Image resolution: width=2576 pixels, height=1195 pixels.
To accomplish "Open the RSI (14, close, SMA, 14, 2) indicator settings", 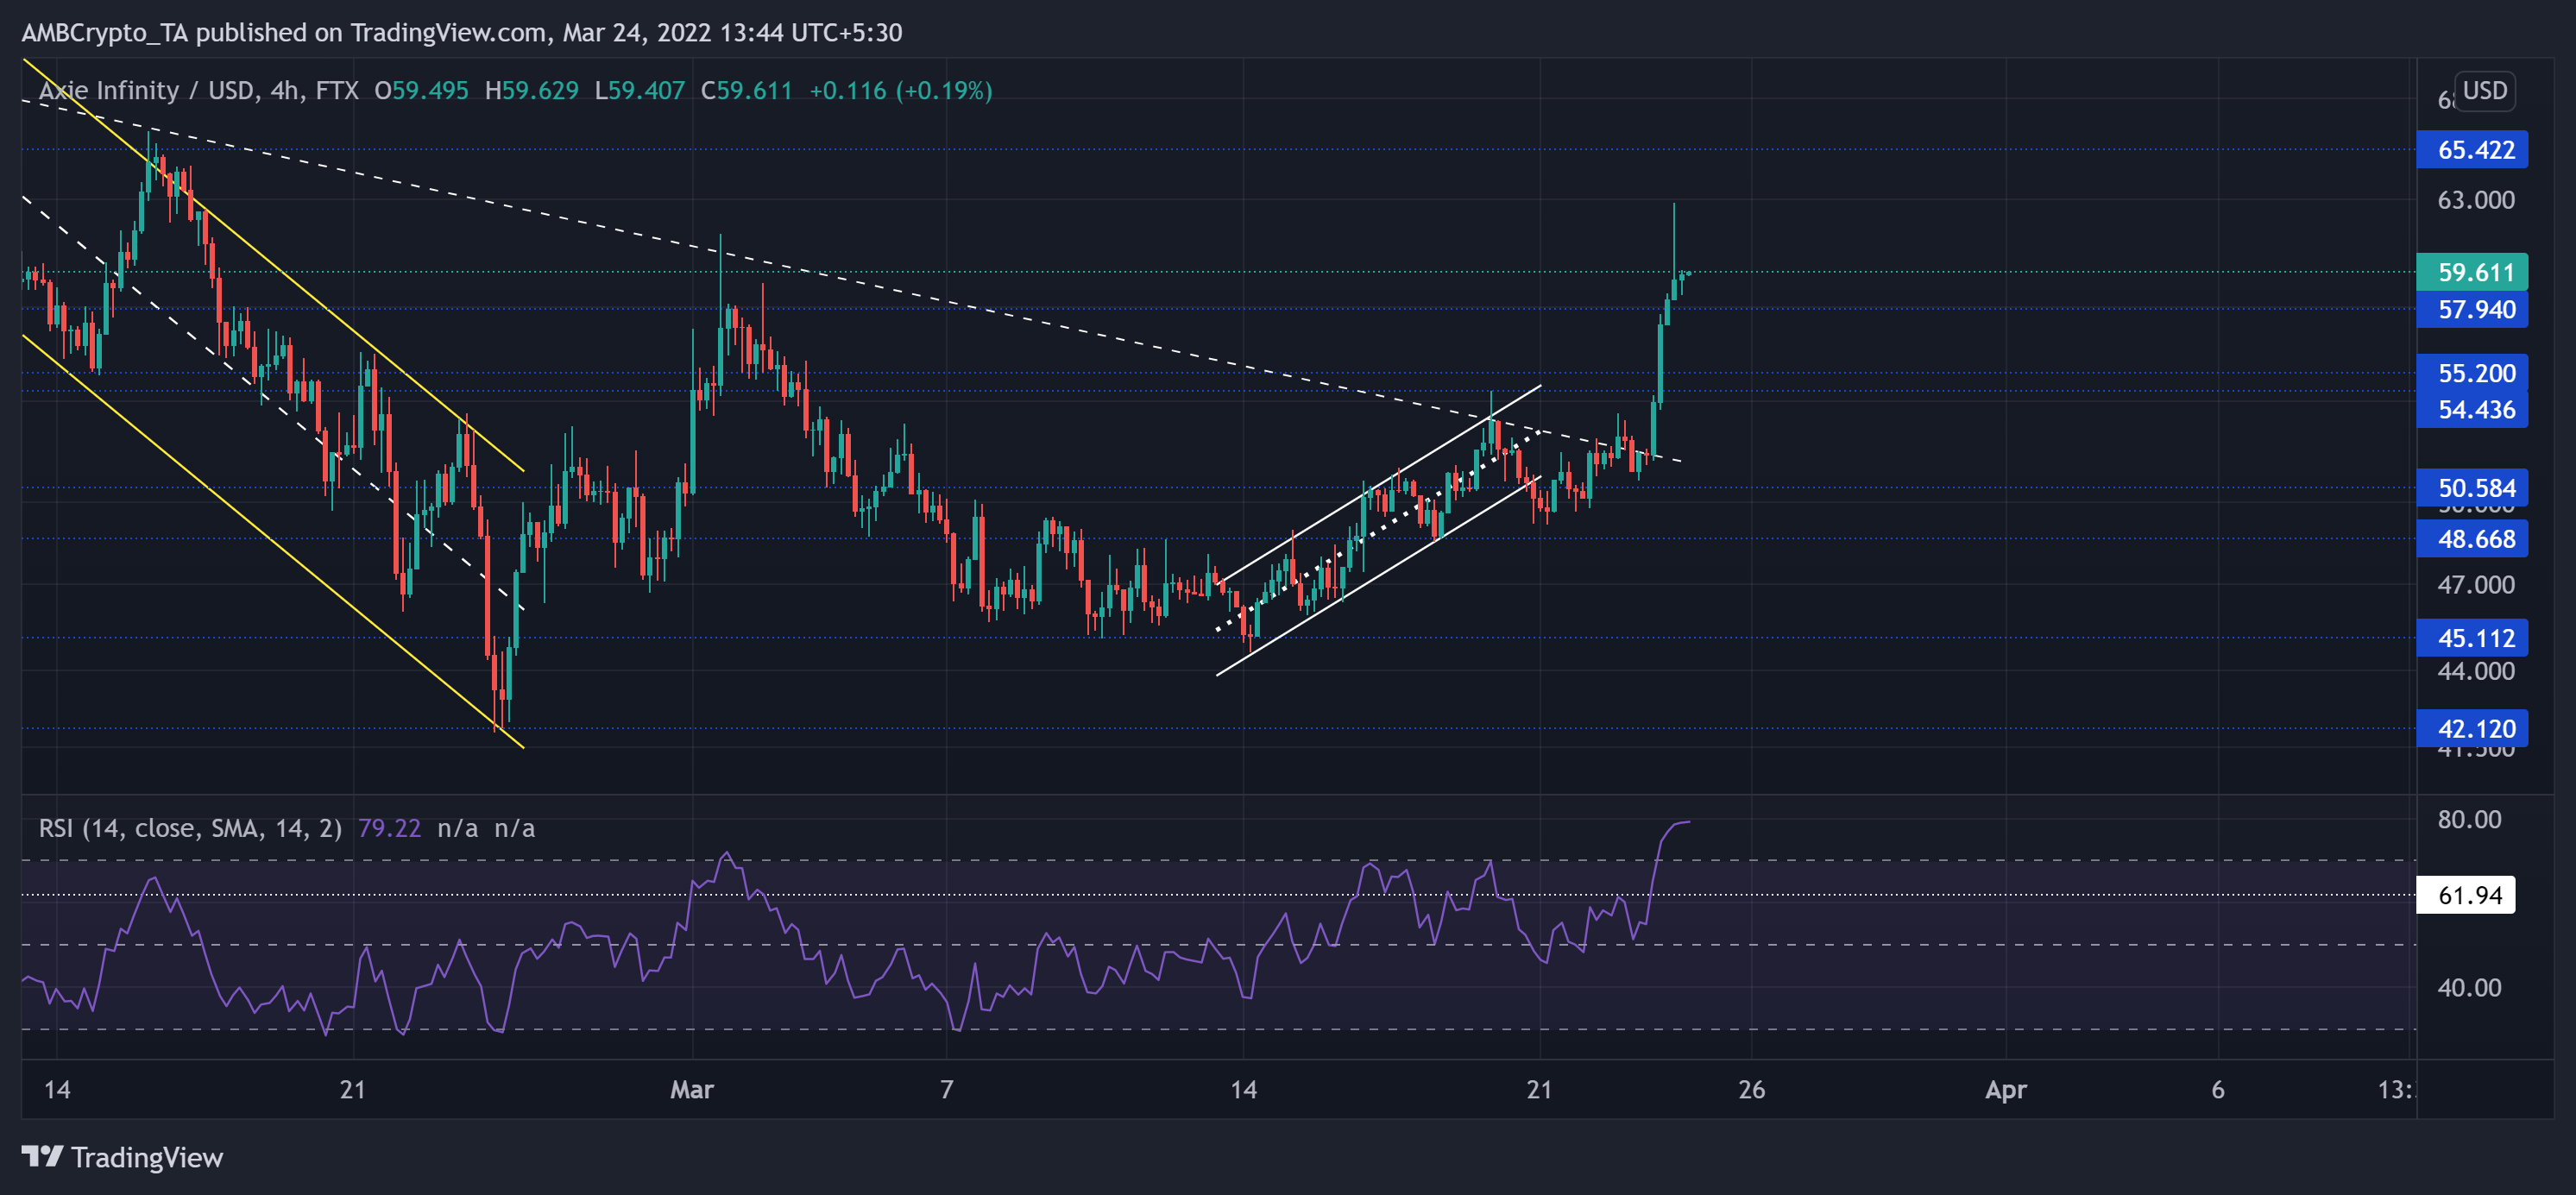I will pos(190,828).
